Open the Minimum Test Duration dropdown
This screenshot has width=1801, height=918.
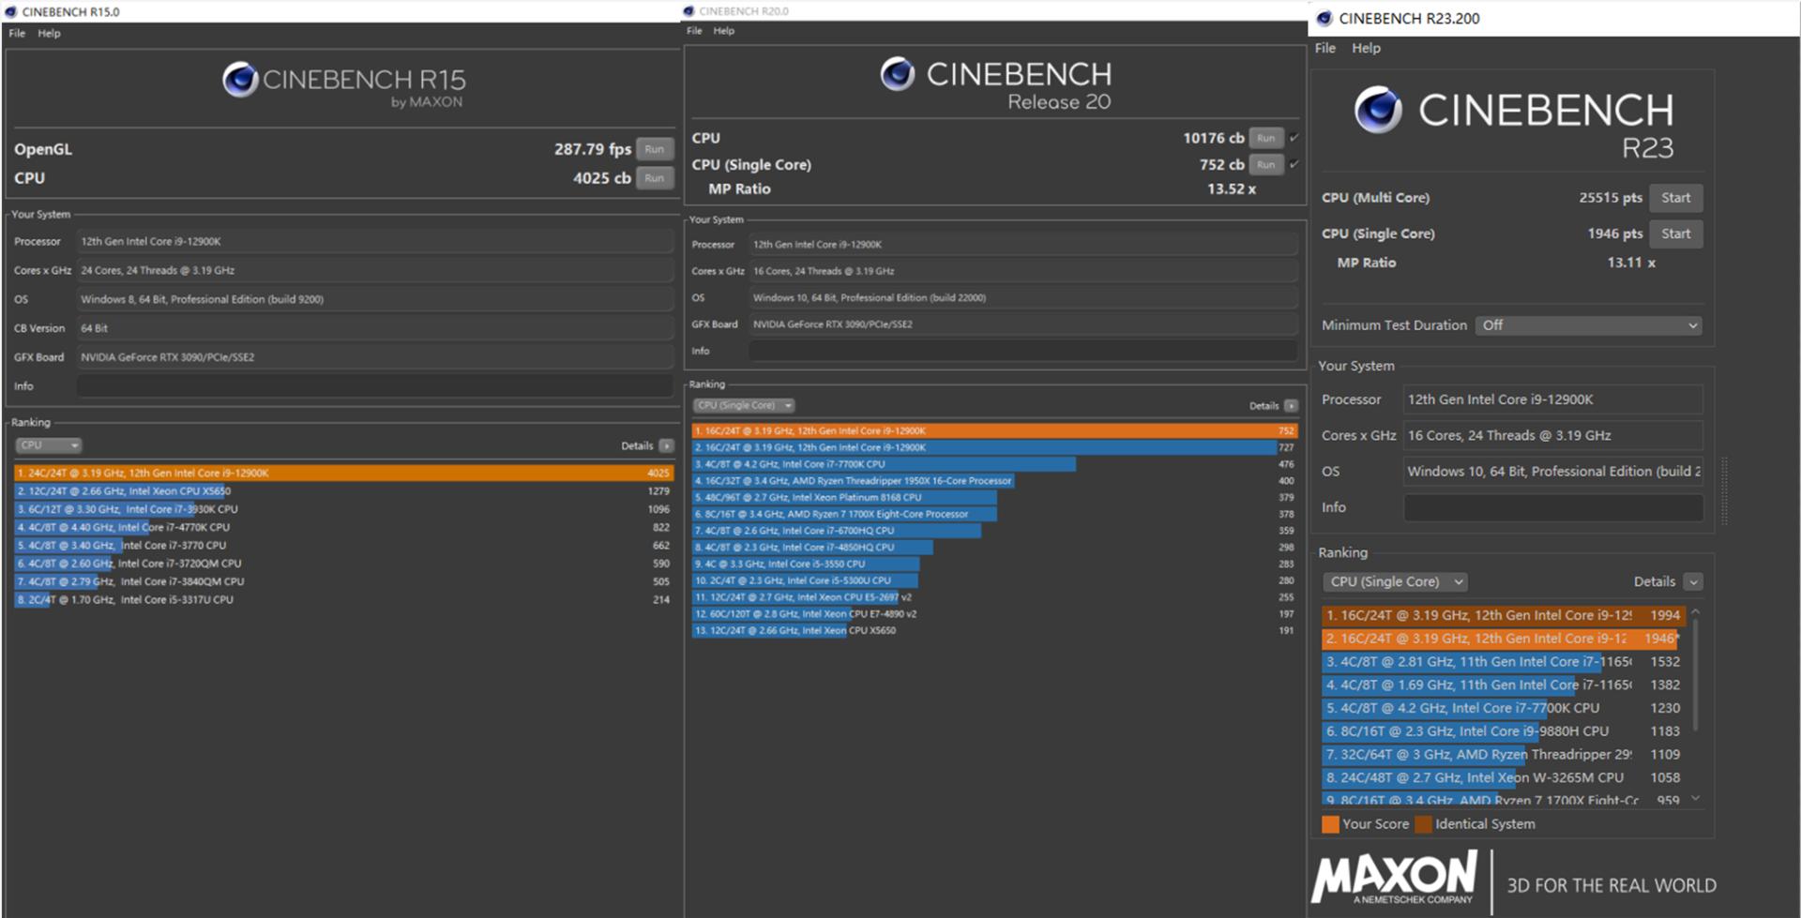[1588, 325]
